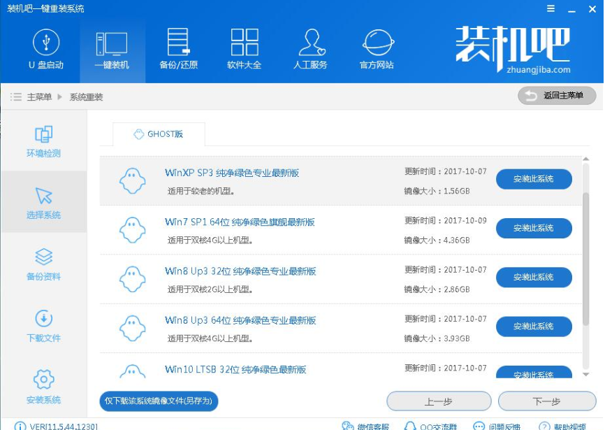Viewport: 605px width, 430px height.
Task: Return to main menu with 返回主菜单
Action: click(x=557, y=96)
